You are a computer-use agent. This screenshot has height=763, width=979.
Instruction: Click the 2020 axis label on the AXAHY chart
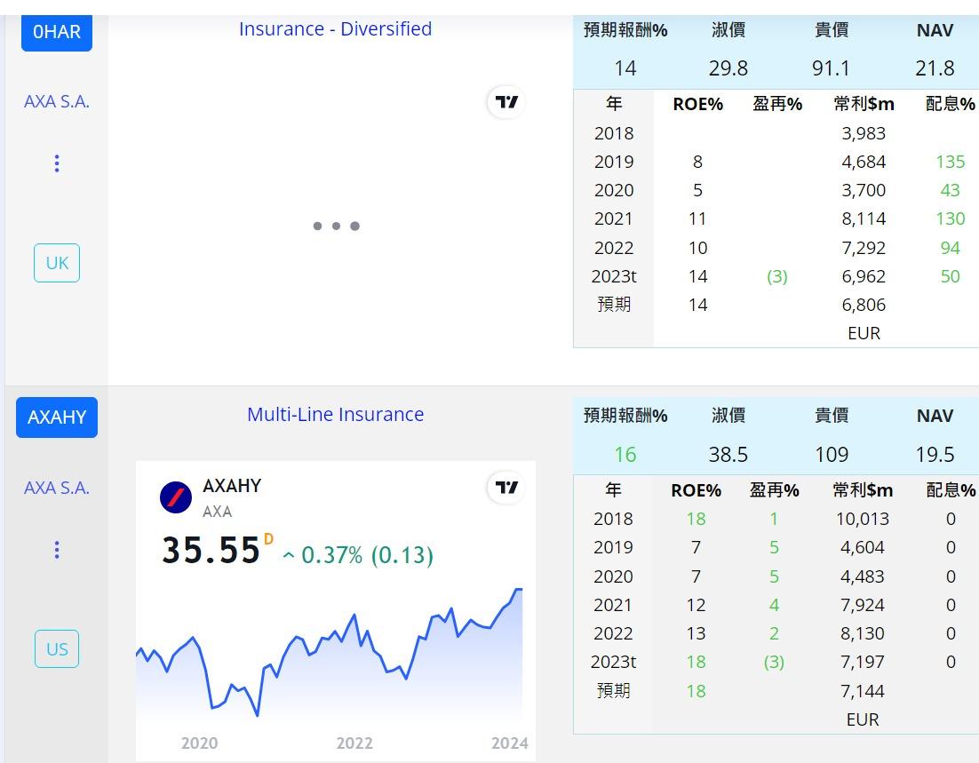click(199, 743)
